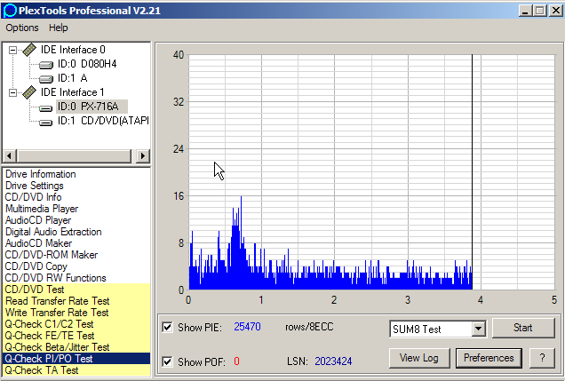Collapse the IDE Interface 1 tree node
This screenshot has height=381, width=565.
coord(13,92)
